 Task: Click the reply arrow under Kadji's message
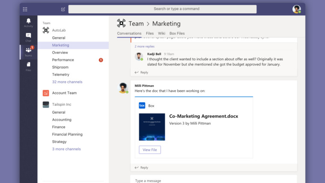pos(136,72)
